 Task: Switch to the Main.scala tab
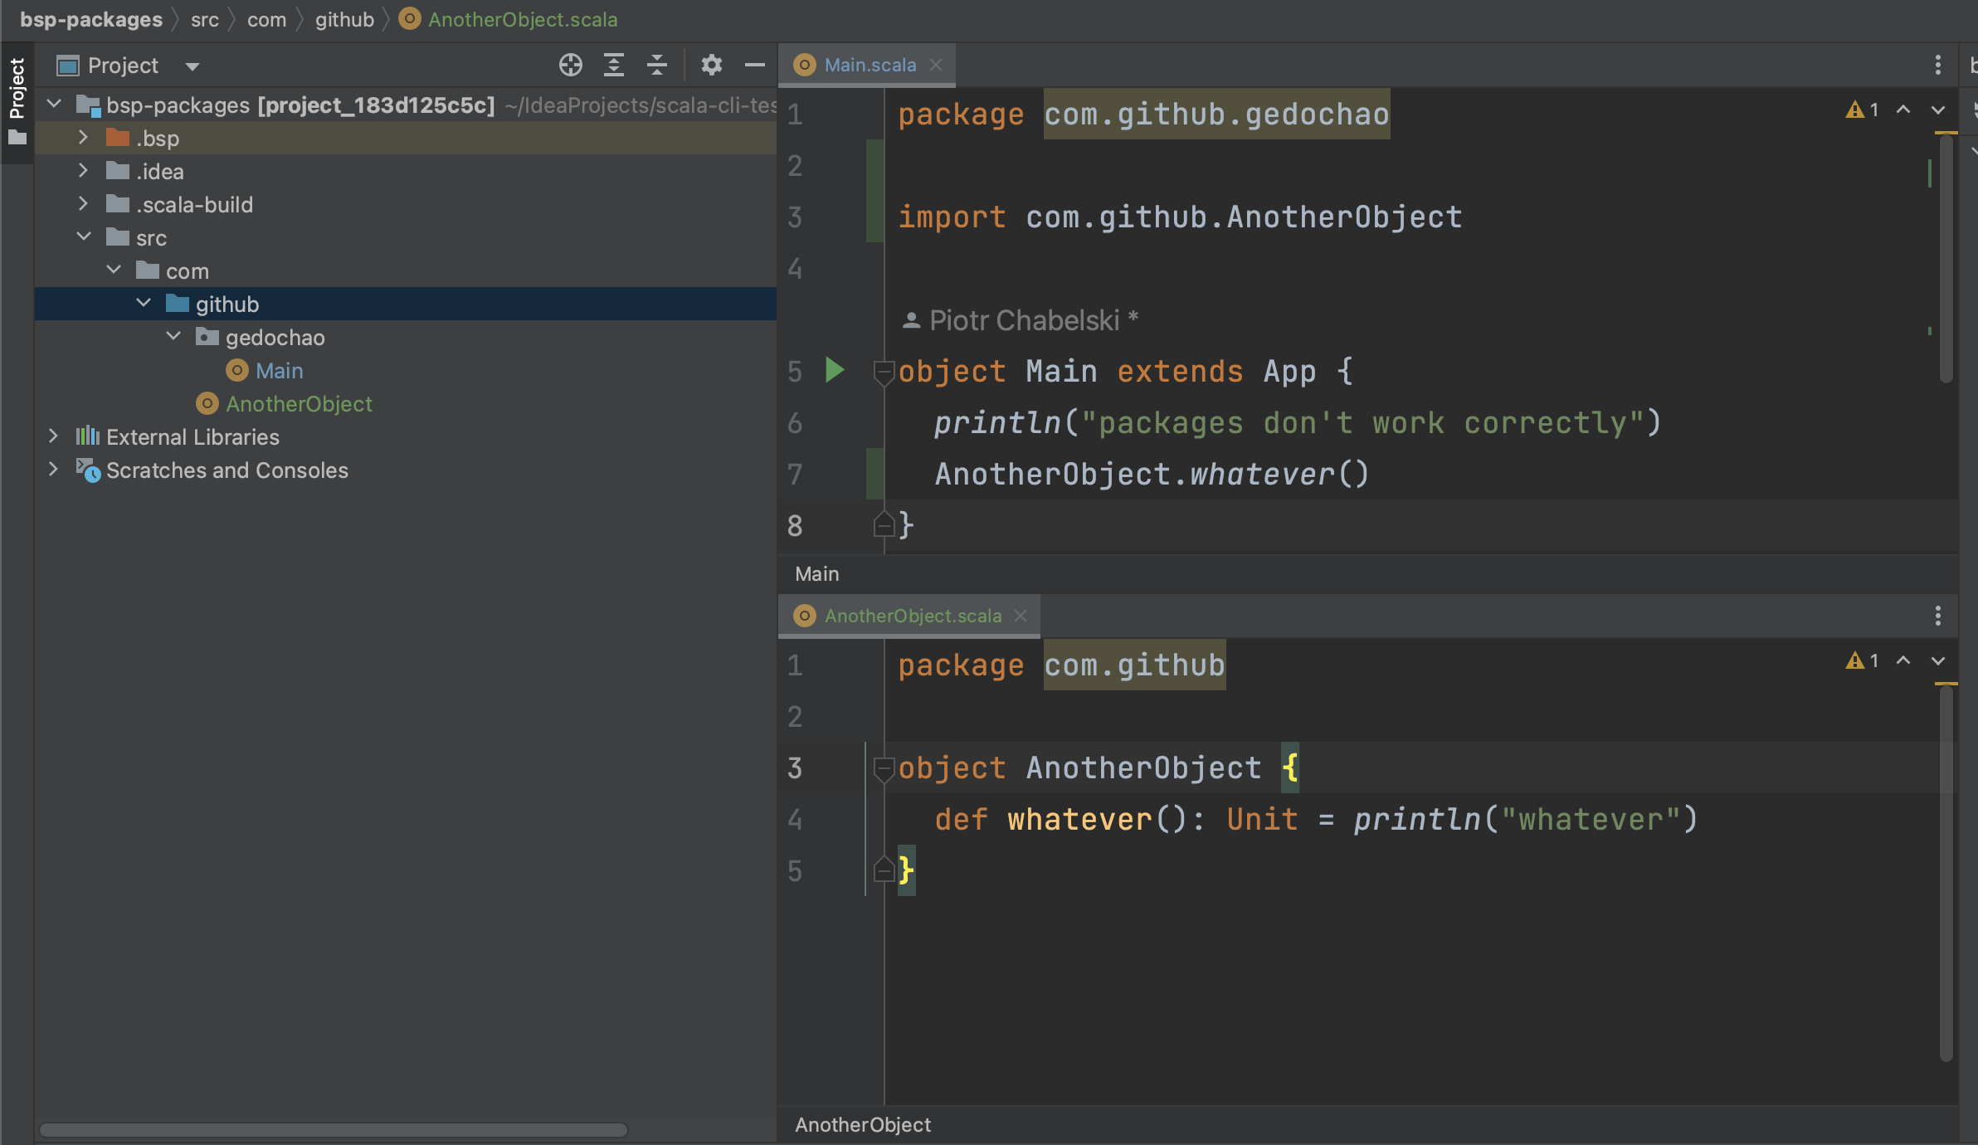tap(870, 65)
